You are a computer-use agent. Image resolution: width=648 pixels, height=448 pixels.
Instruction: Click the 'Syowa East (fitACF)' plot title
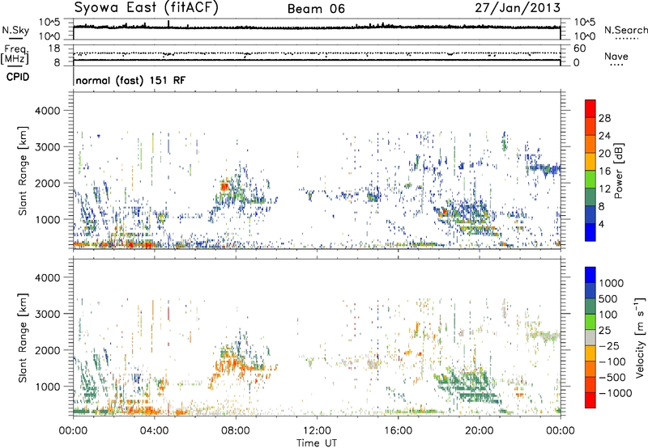(x=147, y=7)
